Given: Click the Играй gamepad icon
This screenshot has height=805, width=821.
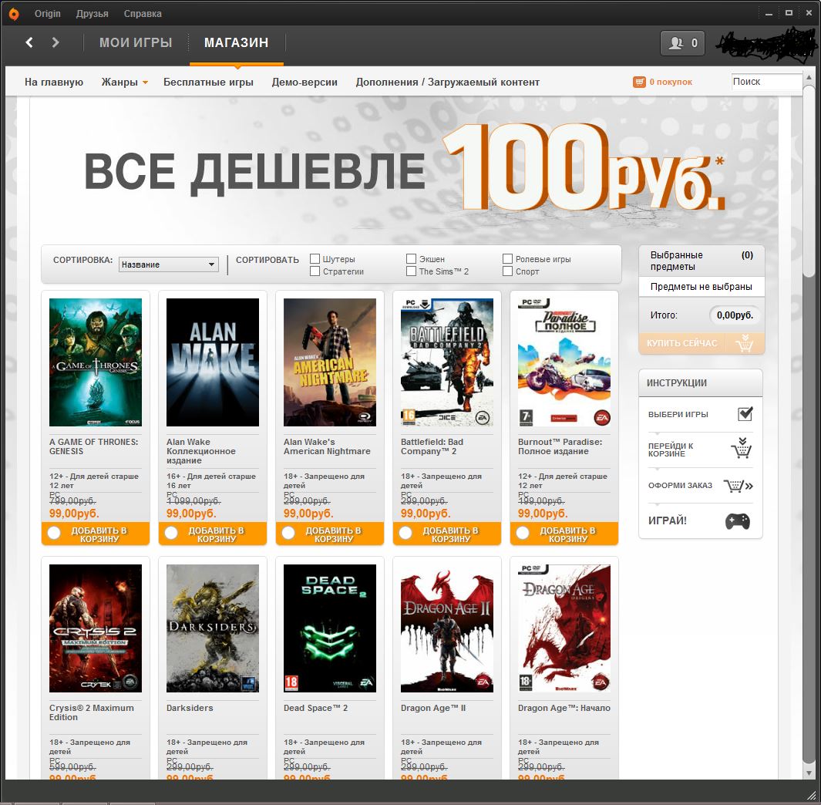Looking at the screenshot, I should click(737, 521).
